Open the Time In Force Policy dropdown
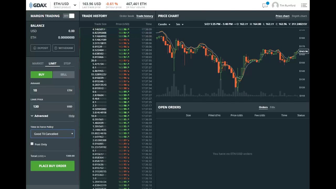 [x=52, y=134]
